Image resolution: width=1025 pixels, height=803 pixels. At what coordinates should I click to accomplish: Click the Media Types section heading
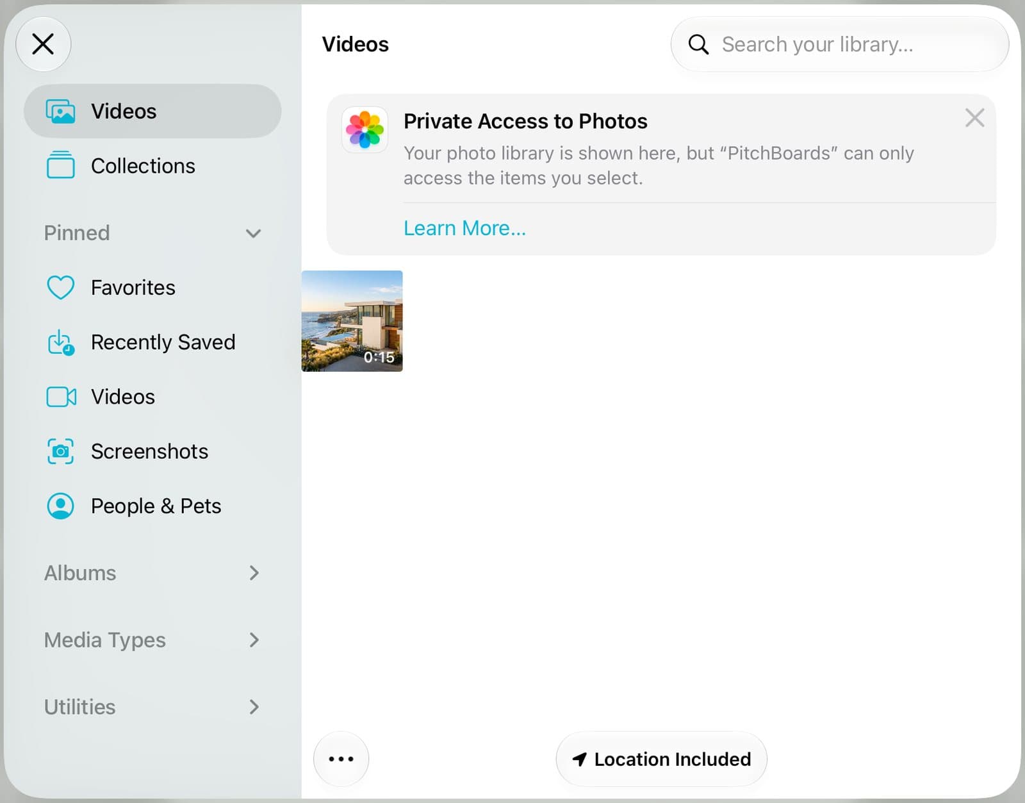(x=105, y=640)
